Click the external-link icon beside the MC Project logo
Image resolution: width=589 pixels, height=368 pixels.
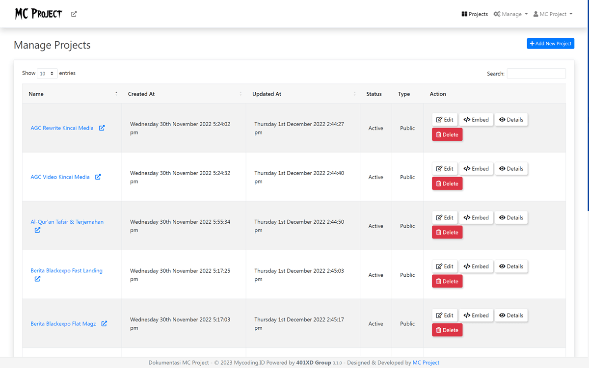coord(73,14)
